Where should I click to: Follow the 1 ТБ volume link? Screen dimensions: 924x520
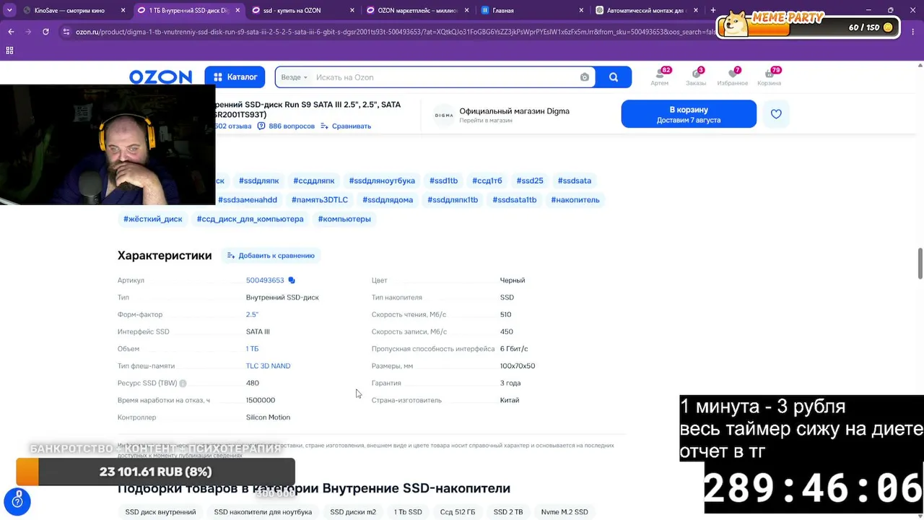coord(252,349)
